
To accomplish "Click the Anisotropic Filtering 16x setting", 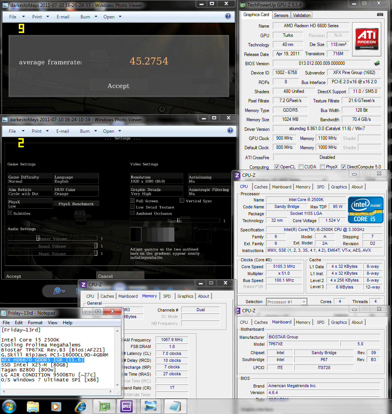I will click(x=210, y=191).
